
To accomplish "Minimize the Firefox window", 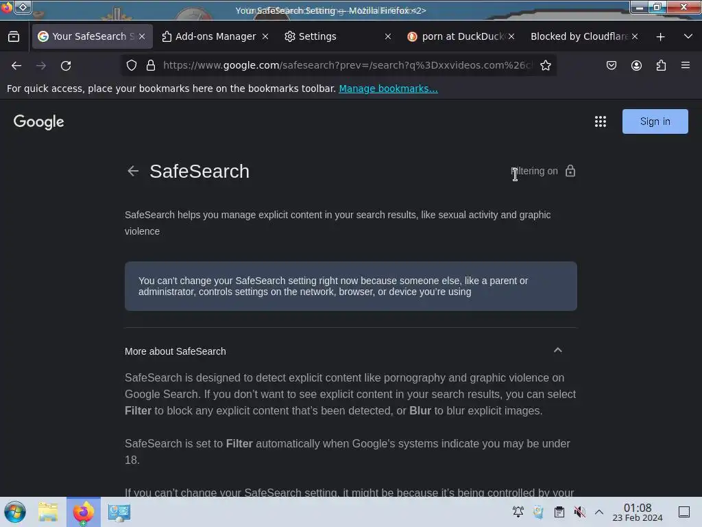I will click(x=640, y=7).
